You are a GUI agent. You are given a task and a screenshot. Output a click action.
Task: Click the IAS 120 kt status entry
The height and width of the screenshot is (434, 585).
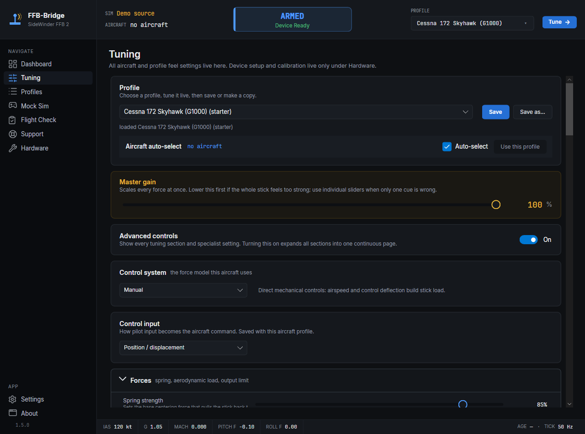tap(117, 427)
